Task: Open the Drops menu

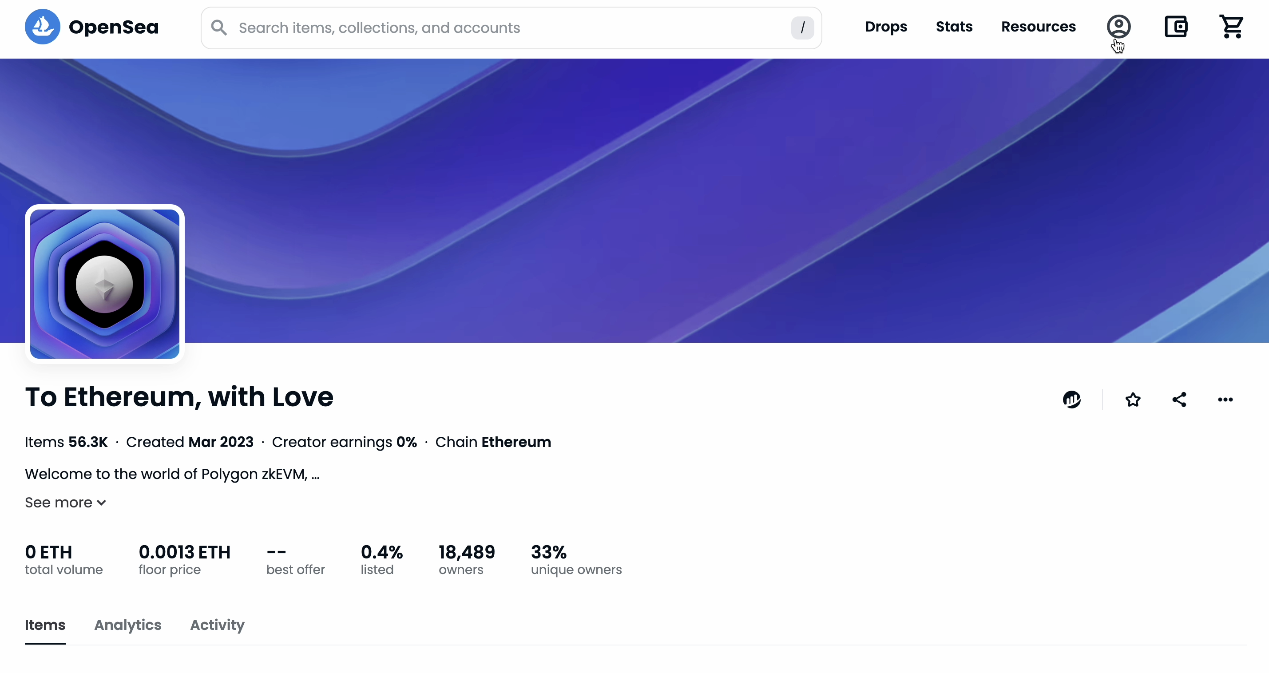Action: (x=886, y=27)
